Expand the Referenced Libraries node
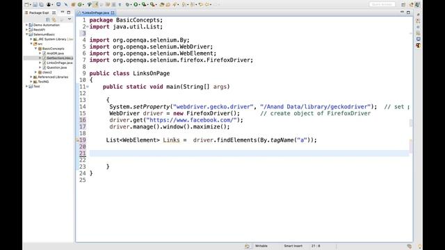The image size is (445, 250). click(x=31, y=77)
